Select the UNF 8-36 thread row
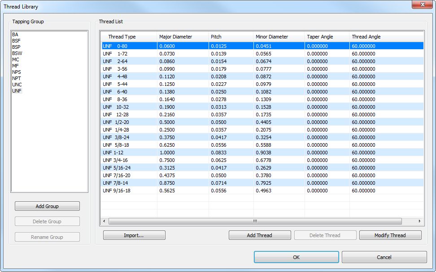Image resolution: width=436 pixels, height=272 pixels. [x=262, y=99]
